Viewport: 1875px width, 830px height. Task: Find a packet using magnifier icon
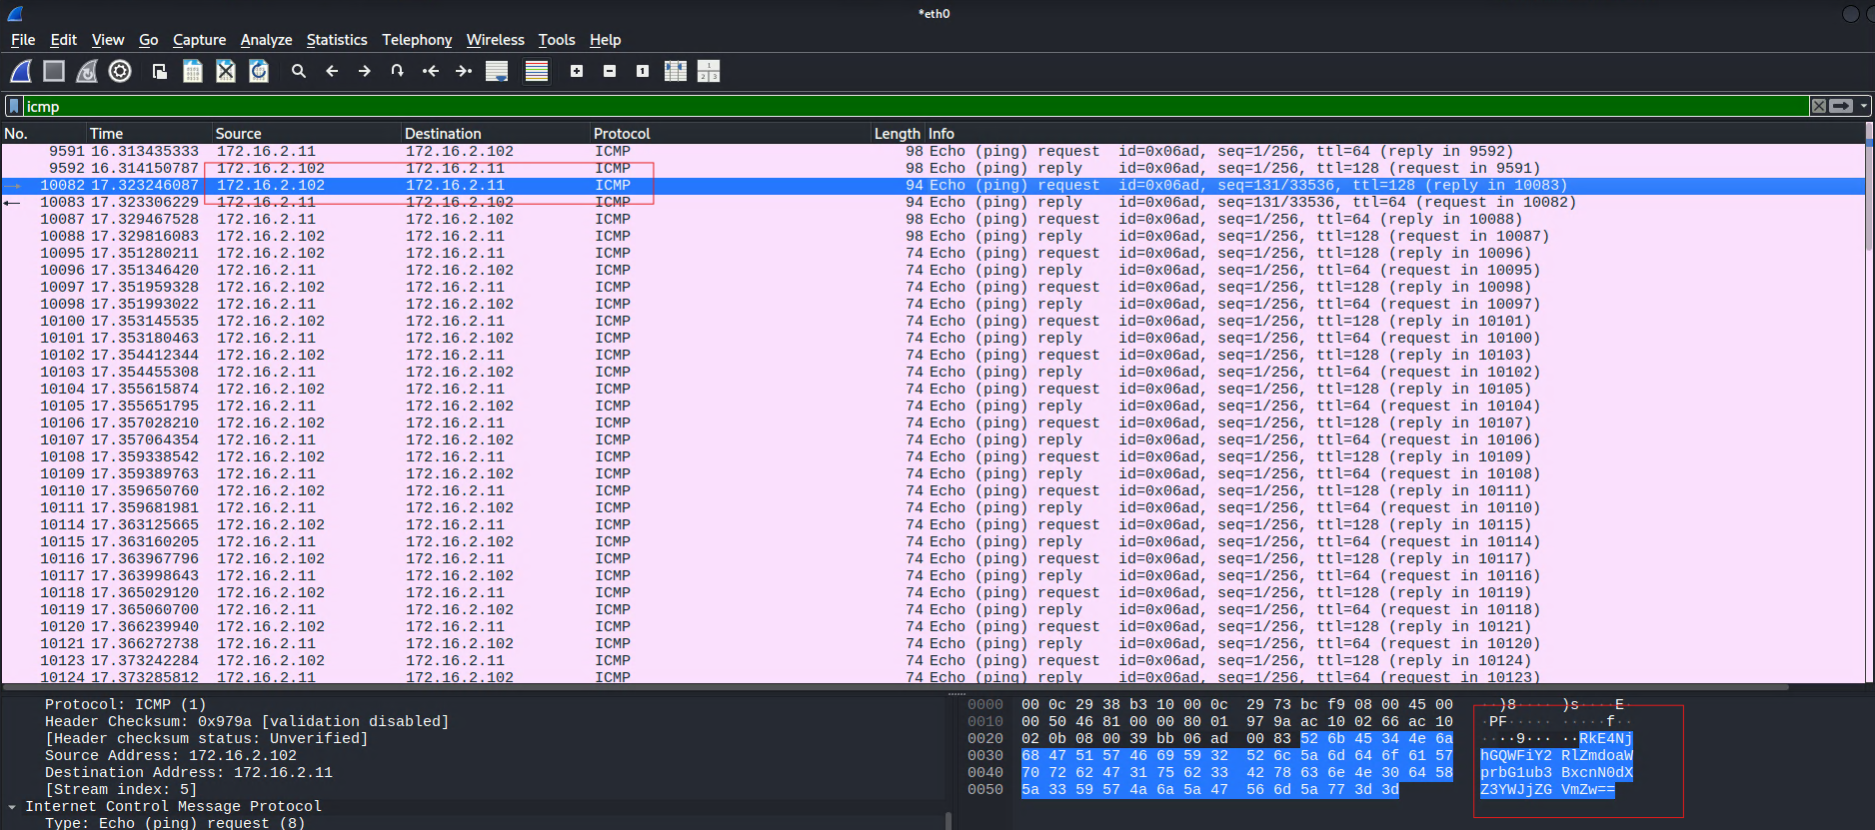pyautogui.click(x=299, y=71)
